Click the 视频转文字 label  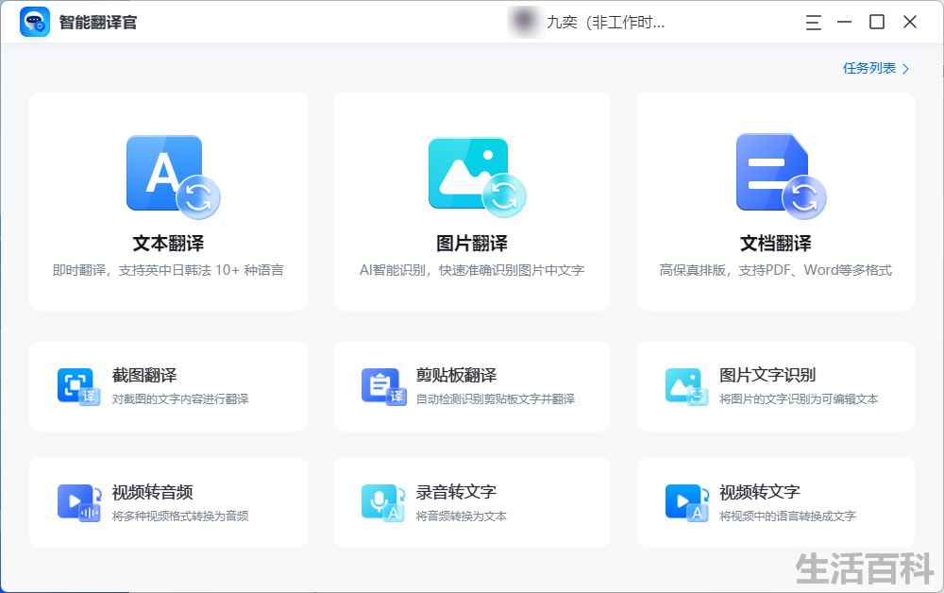click(760, 492)
